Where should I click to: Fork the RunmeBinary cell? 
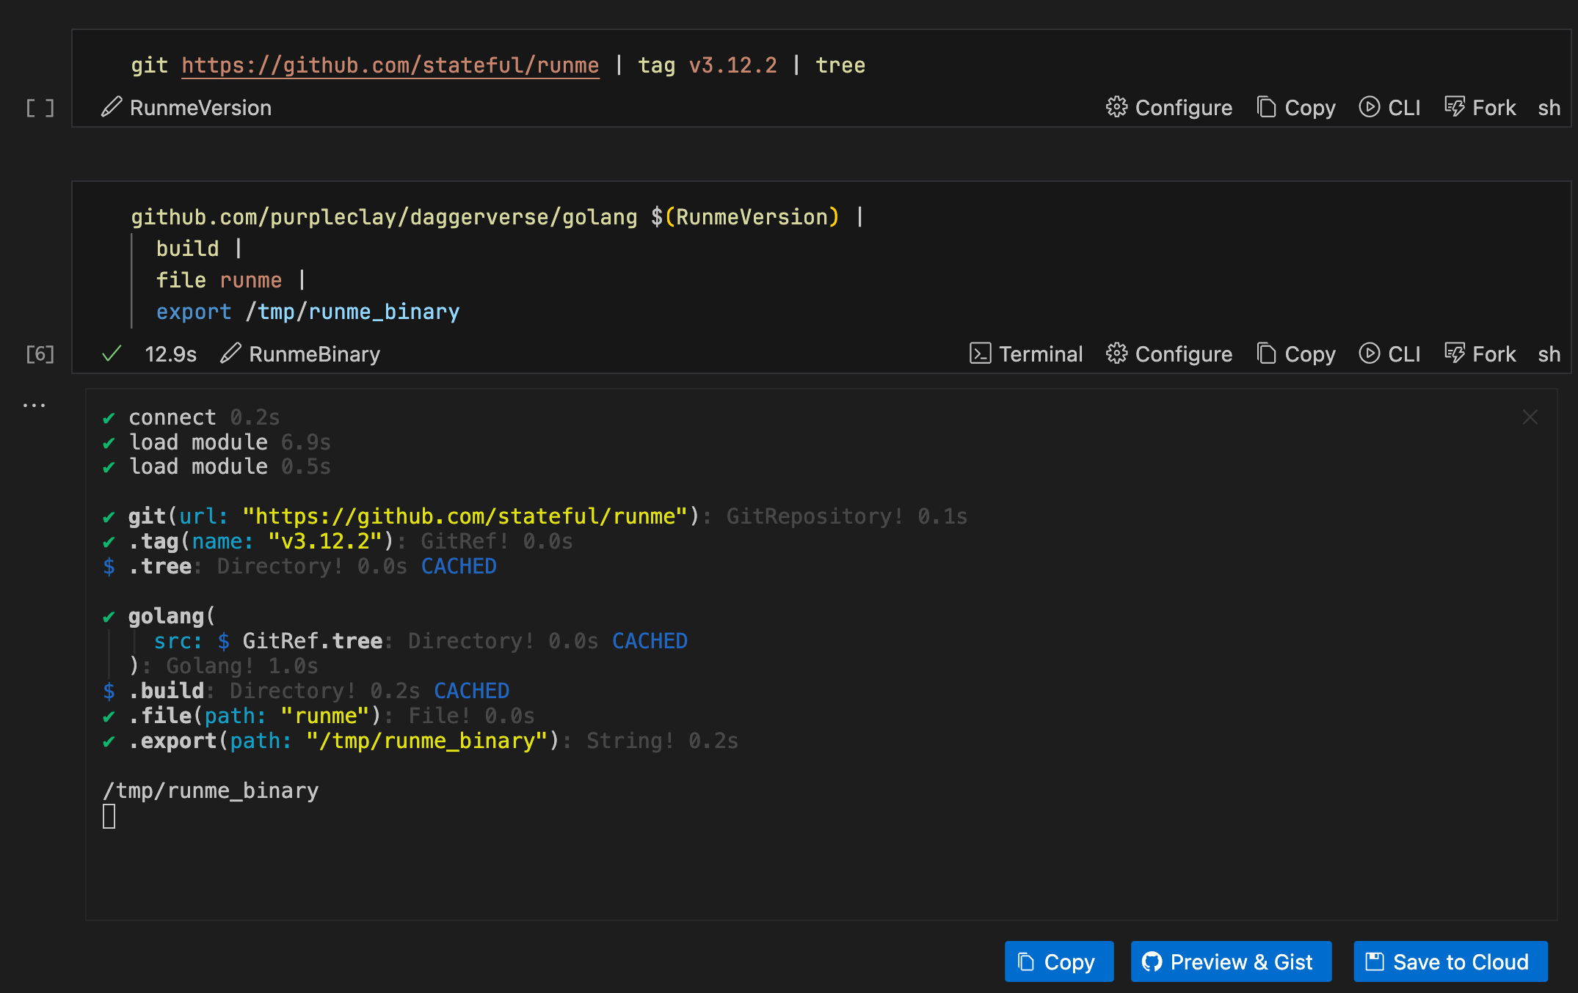pyautogui.click(x=1479, y=353)
